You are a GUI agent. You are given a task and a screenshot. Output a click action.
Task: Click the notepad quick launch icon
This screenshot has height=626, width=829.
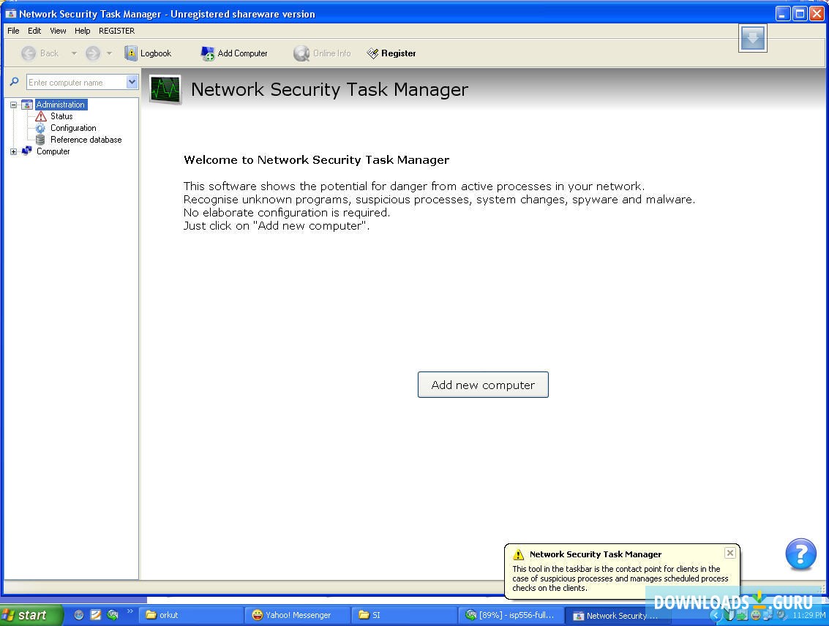96,615
